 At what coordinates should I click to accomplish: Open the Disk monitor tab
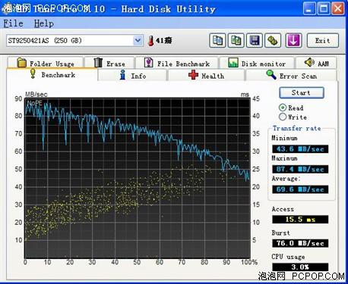[257, 63]
